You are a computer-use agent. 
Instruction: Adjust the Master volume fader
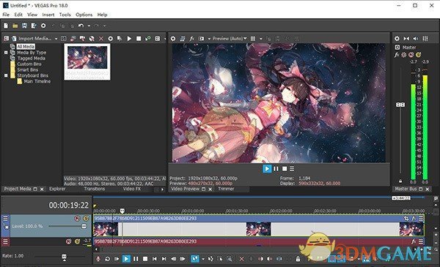pos(400,105)
